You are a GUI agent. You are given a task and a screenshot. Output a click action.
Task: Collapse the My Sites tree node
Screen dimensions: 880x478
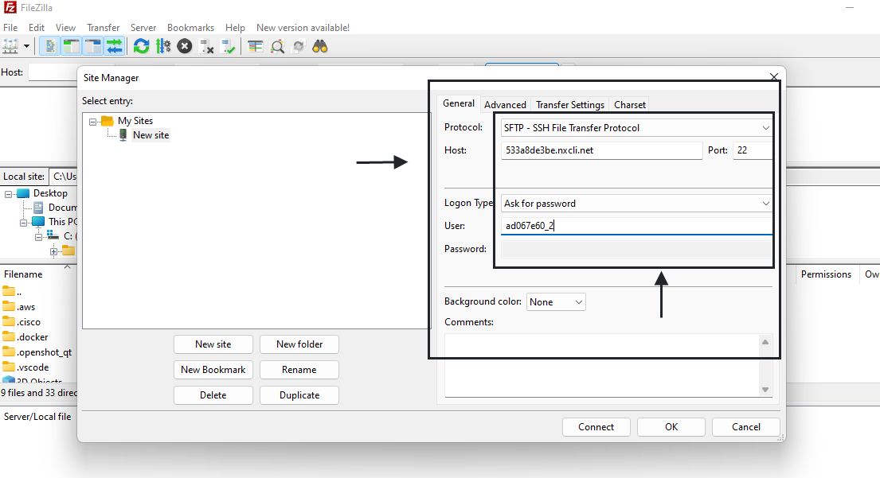[x=92, y=122]
